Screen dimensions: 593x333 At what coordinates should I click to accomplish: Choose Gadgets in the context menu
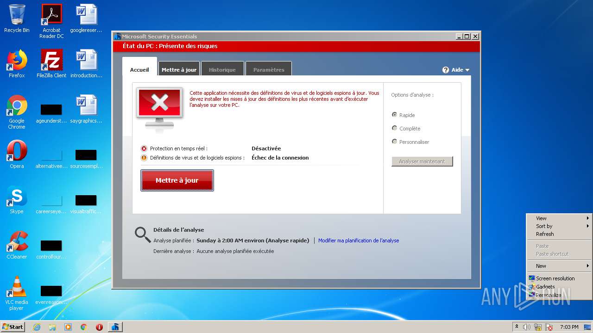coord(559,287)
